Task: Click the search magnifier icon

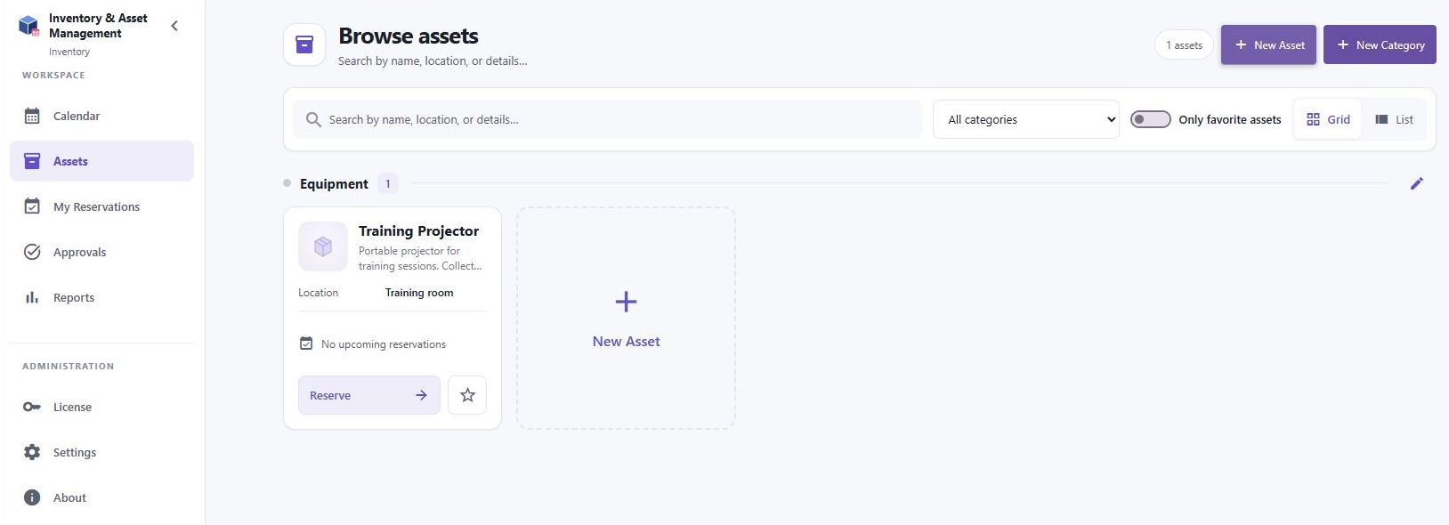Action: tap(313, 119)
